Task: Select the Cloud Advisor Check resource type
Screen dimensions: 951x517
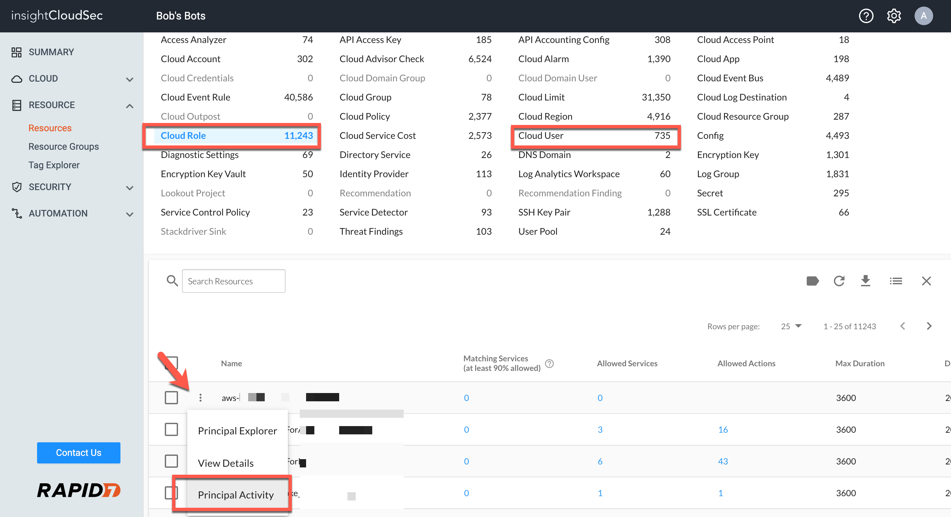Action: click(415, 59)
